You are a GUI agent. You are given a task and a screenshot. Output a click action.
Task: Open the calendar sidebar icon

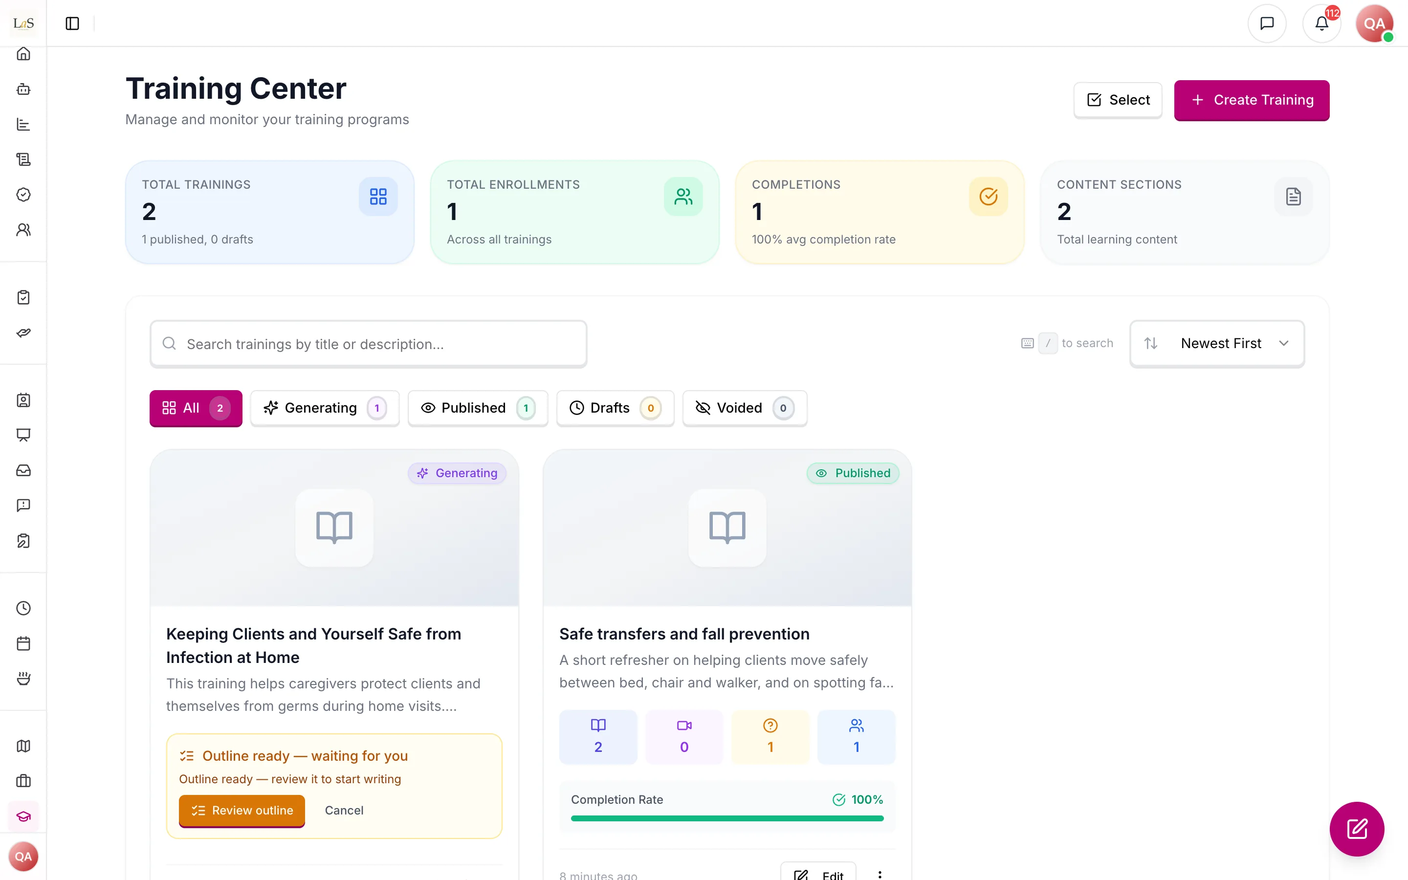23,643
